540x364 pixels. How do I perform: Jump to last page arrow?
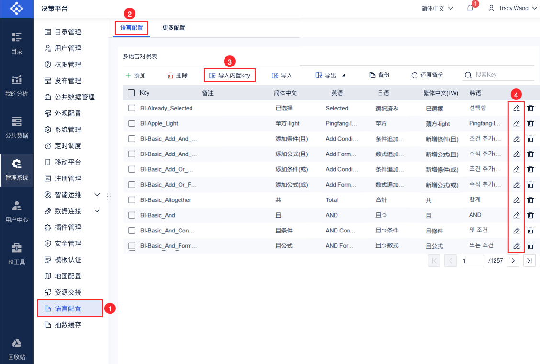coord(529,261)
